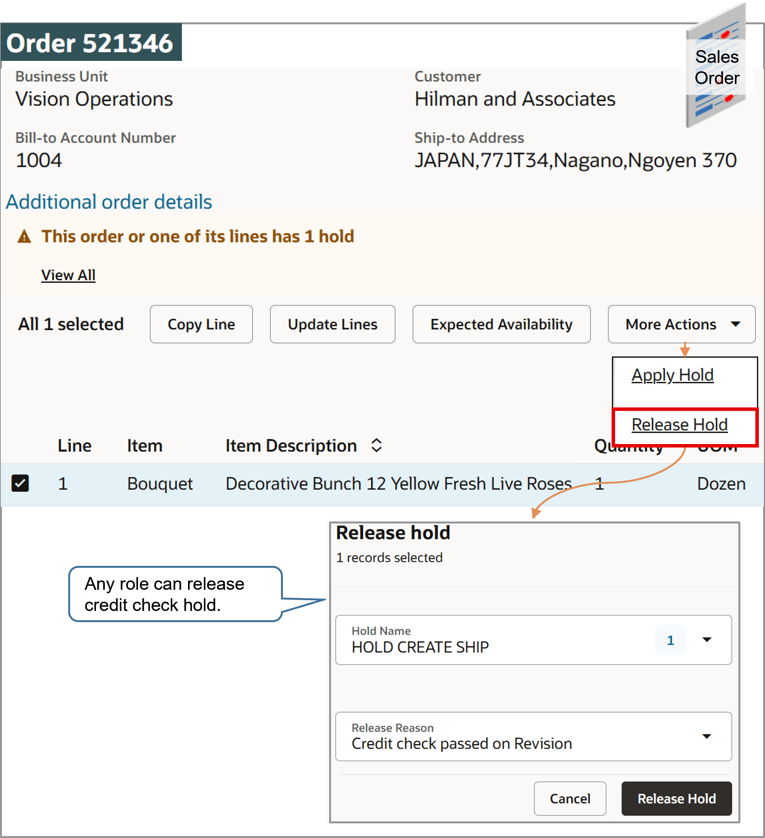Sort by Item Description arrows icon

377,445
